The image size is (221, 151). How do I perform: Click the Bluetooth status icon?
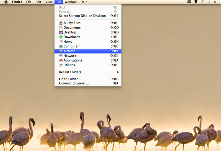[x=209, y=2]
